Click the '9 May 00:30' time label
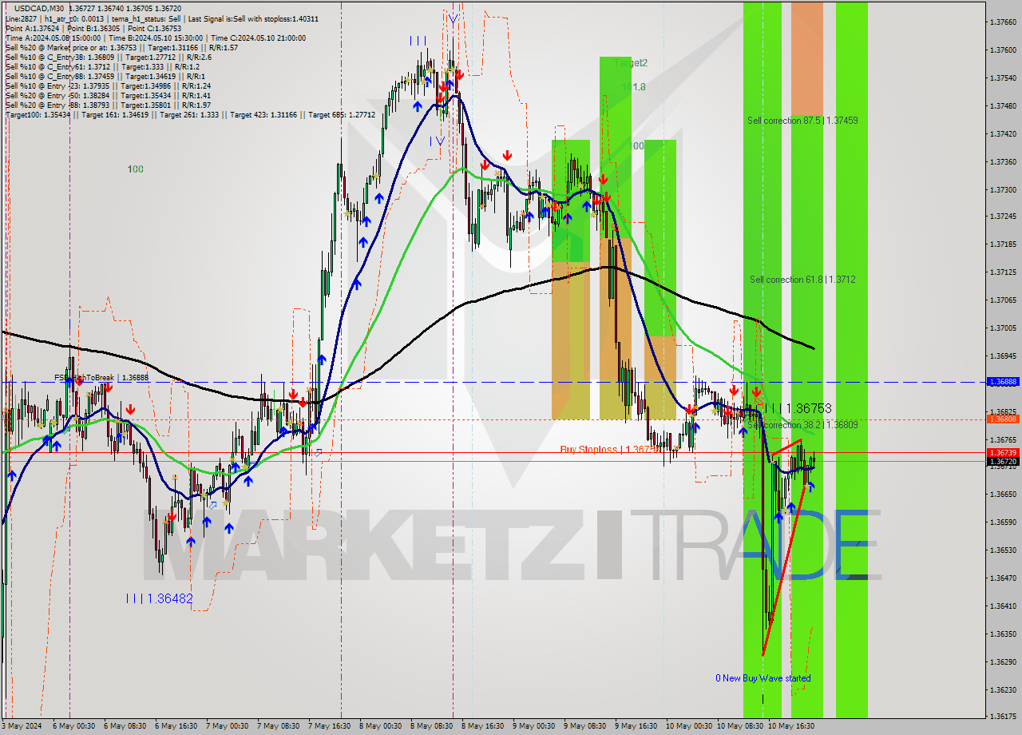This screenshot has height=735, width=1022. coord(533,726)
